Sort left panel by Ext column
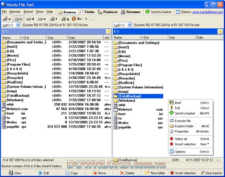This screenshot has width=225, height=177. [x=33, y=38]
